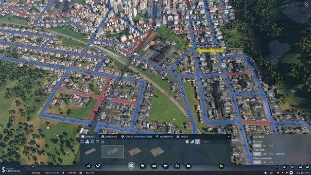Click the Costs: $52,002 tooltip
The width and height of the screenshot is (311, 175).
pos(206,46)
